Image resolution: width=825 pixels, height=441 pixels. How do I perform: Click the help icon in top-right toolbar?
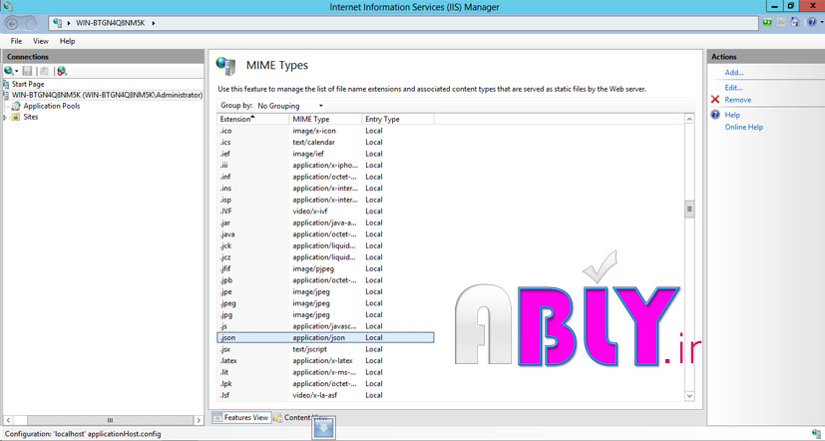coord(812,22)
